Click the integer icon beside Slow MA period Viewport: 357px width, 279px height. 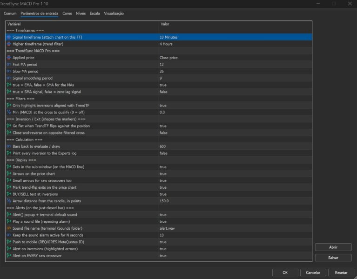pyautogui.click(x=9, y=71)
